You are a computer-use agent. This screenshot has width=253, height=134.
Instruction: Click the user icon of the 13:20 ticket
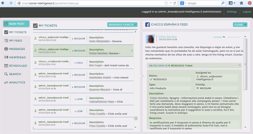(35, 38)
